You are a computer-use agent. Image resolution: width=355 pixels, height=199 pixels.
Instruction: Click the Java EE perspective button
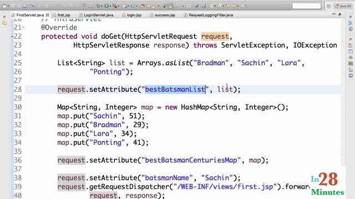click(x=343, y=6)
